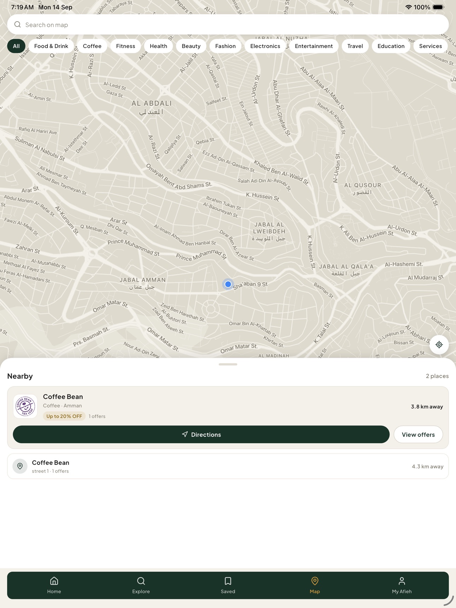This screenshot has height=608, width=456.
Task: Recenter map with the locate-me icon
Action: (439, 345)
